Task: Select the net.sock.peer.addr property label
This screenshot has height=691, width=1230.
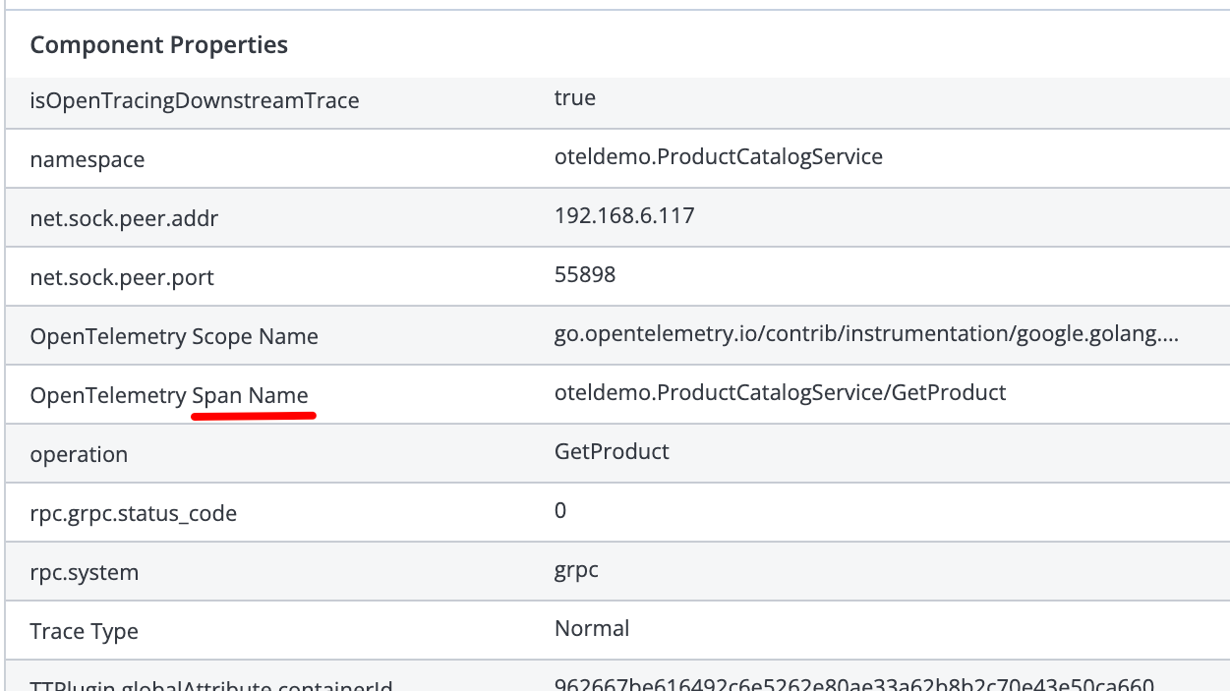Action: tap(125, 218)
